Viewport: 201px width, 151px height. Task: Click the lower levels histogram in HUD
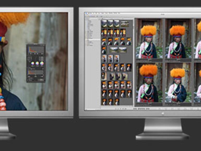click(36, 72)
